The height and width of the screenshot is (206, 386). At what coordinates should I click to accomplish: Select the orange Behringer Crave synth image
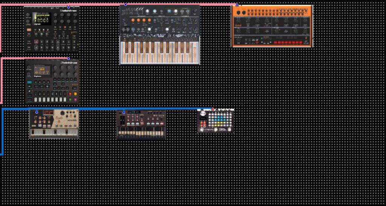272,26
